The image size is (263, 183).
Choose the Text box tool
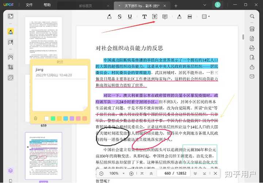click(155, 16)
